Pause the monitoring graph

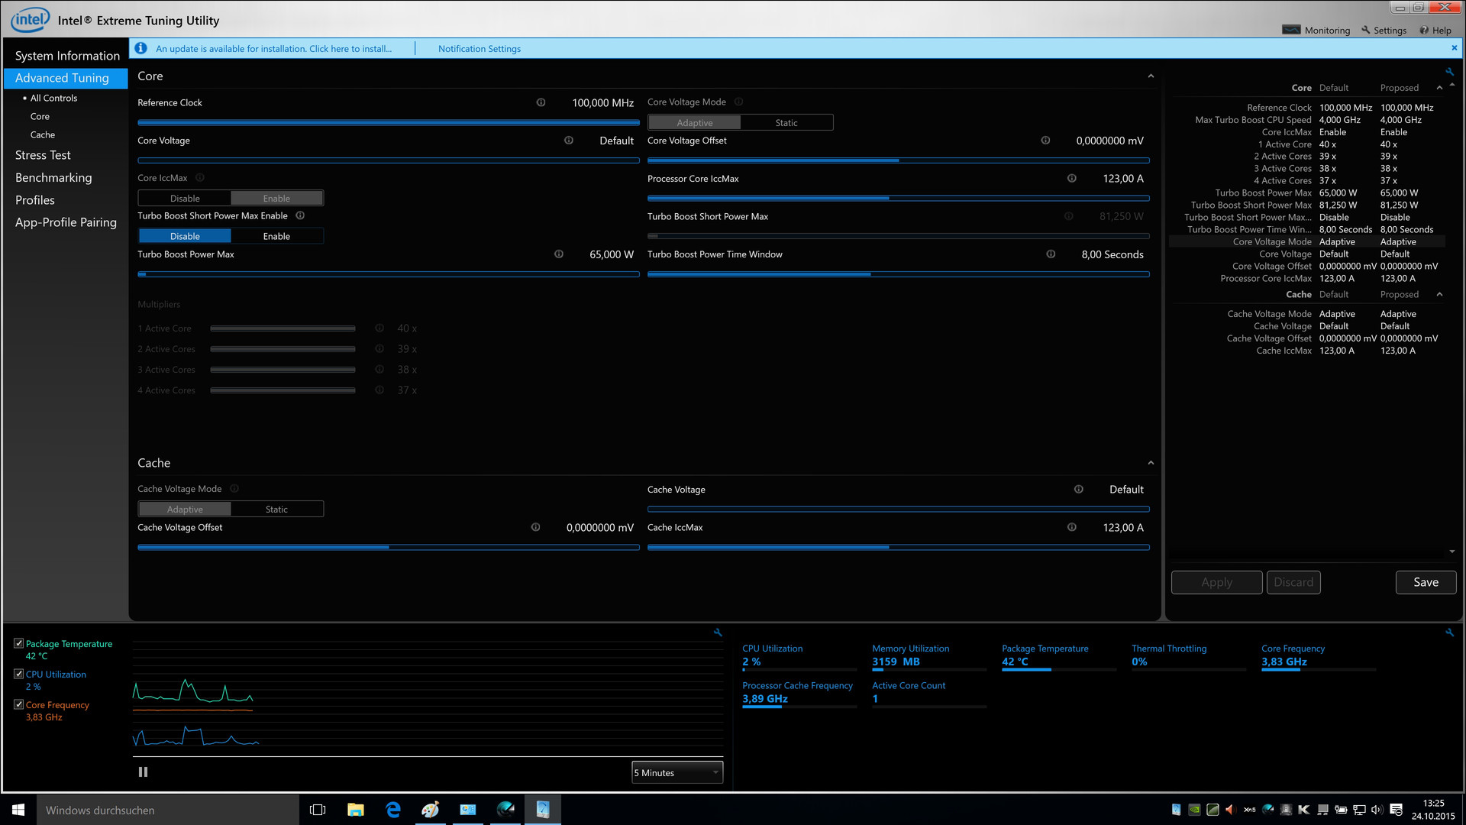[x=143, y=772]
